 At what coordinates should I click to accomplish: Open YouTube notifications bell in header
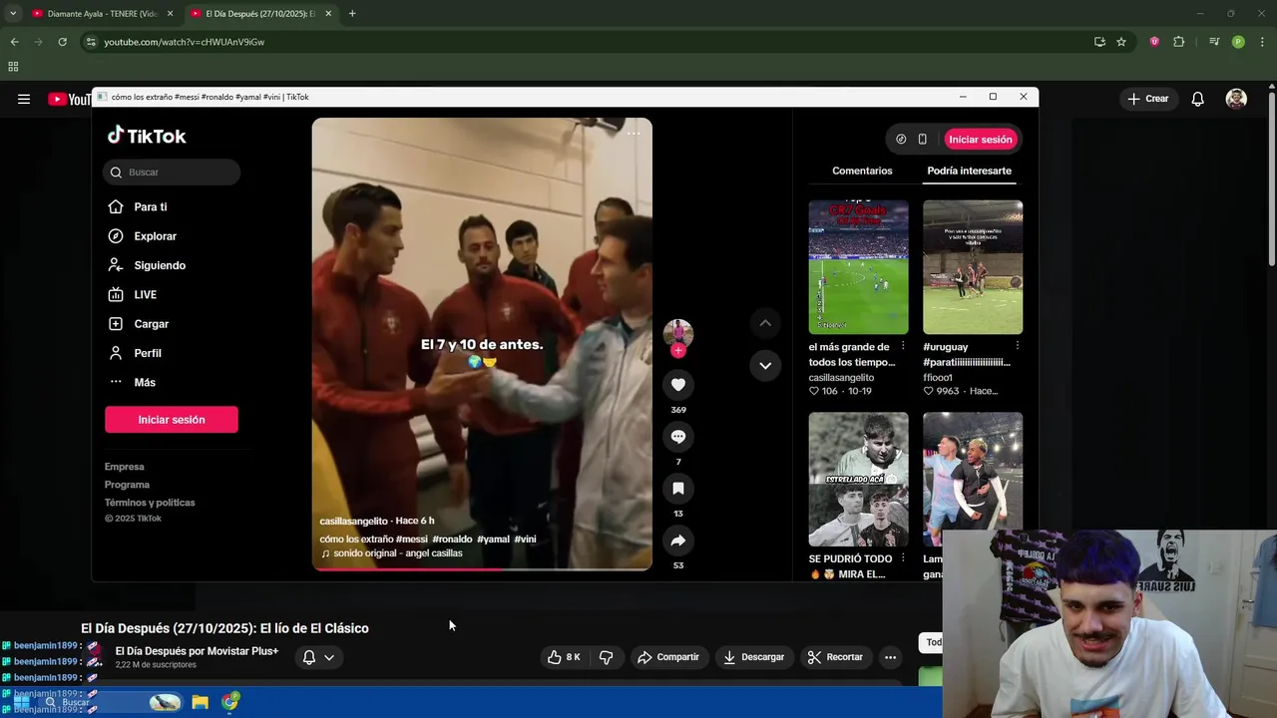[x=1198, y=99]
